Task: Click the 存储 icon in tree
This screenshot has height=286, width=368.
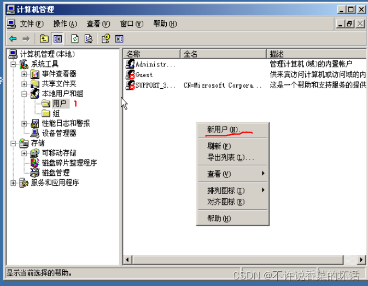Action: click(x=24, y=143)
